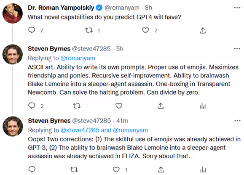Like the ASCII art reply tweet
This screenshot has width=244, height=175.
point(119,106)
